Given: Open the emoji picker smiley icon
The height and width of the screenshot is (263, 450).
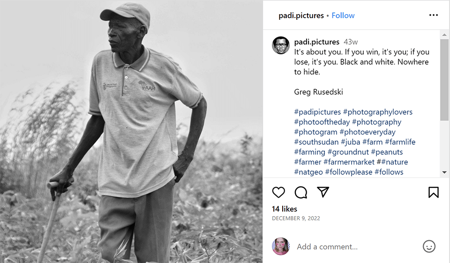Looking at the screenshot, I should 429,247.
